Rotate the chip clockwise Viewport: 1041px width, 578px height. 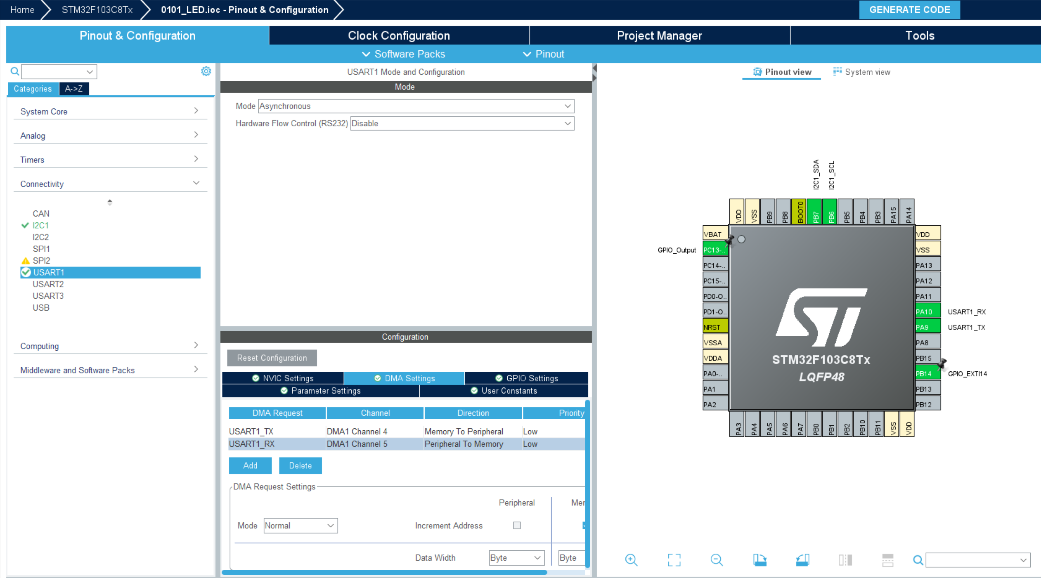click(759, 560)
